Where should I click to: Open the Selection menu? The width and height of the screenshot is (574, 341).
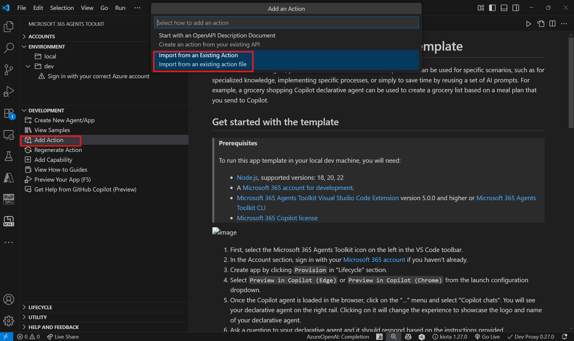(62, 8)
